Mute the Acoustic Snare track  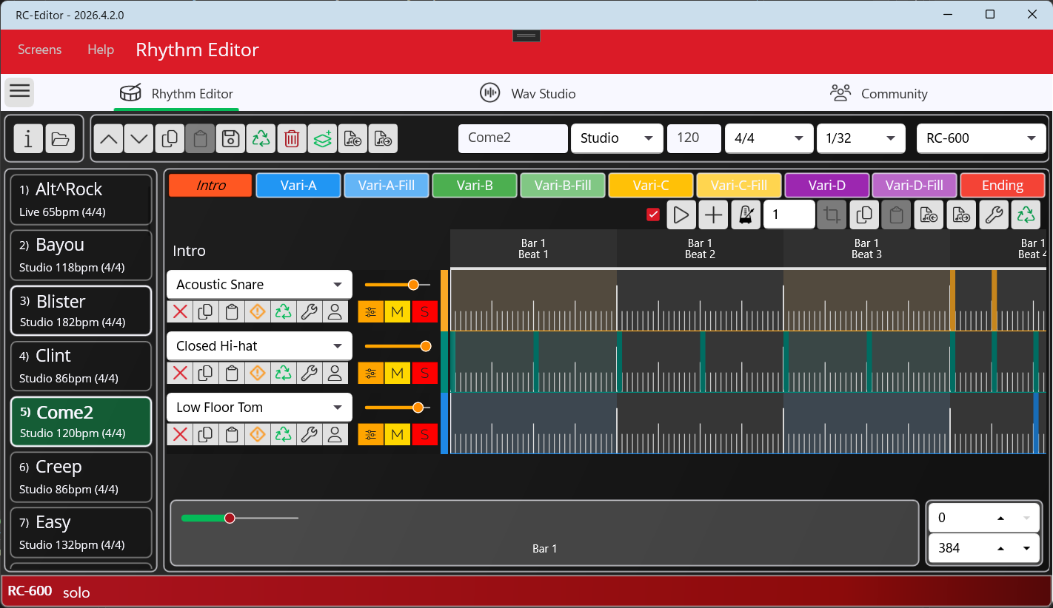tap(398, 311)
